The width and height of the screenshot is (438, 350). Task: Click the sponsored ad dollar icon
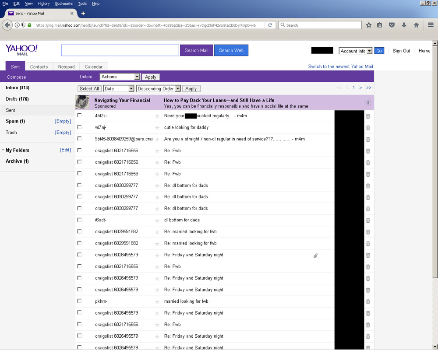368,102
